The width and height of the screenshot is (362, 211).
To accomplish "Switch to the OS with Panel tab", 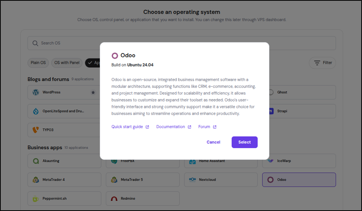I will [x=67, y=63].
